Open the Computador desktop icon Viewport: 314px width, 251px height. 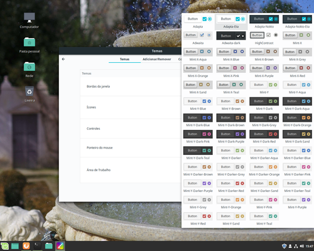coord(30,20)
